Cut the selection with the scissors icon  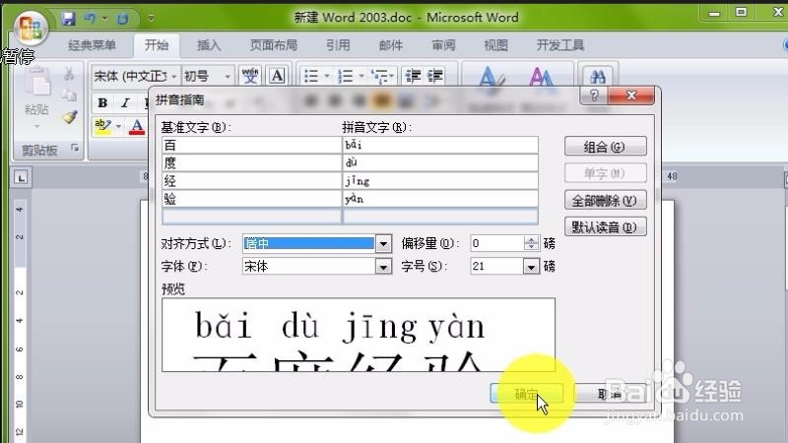tap(69, 75)
